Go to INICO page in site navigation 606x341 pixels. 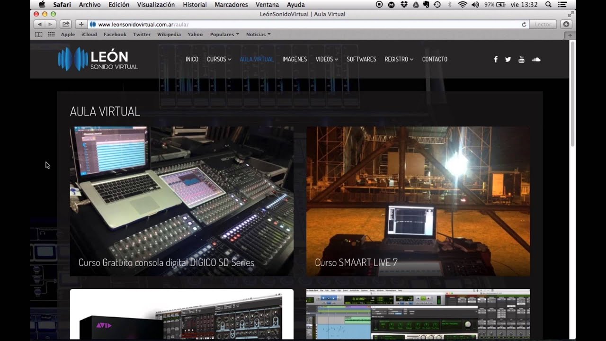pos(192,59)
